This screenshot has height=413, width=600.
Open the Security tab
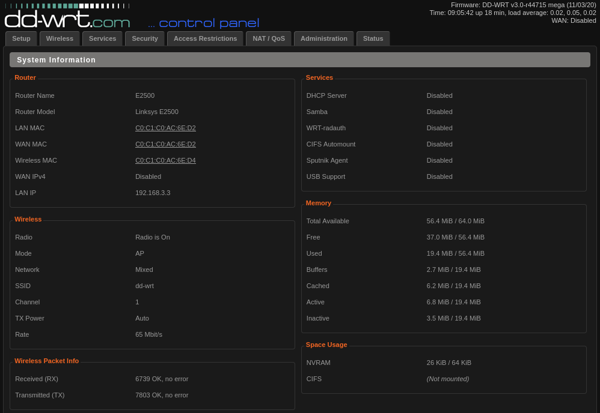pyautogui.click(x=144, y=38)
